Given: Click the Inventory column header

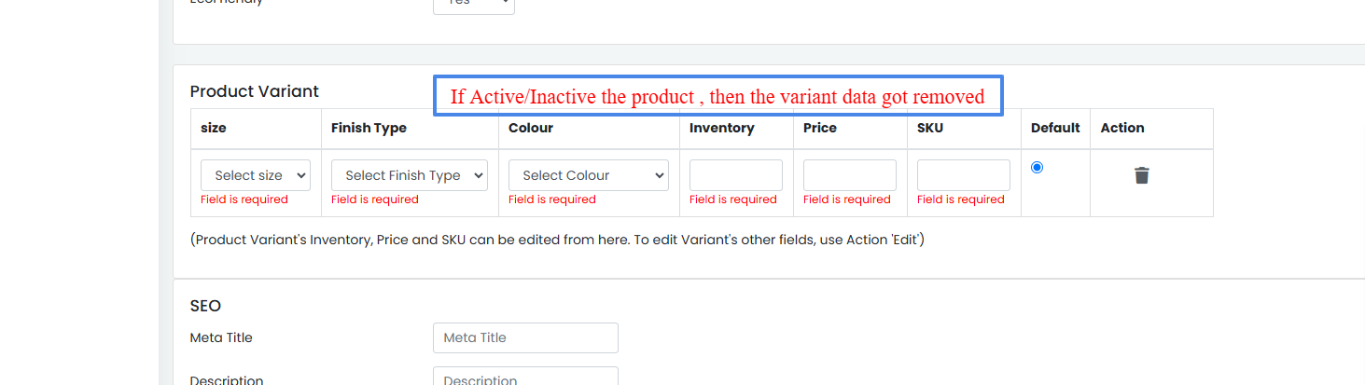Looking at the screenshot, I should tap(722, 128).
